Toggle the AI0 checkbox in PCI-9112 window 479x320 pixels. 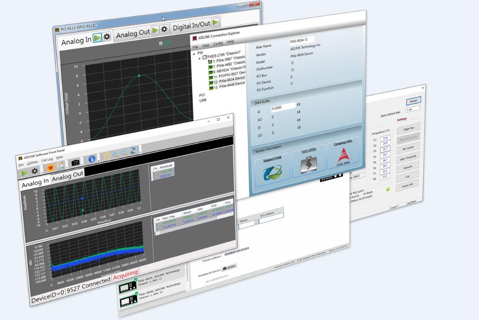tap(161, 44)
